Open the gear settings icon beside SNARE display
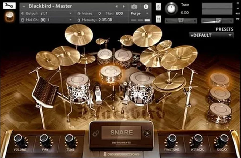241x158 pixels. coord(96,133)
